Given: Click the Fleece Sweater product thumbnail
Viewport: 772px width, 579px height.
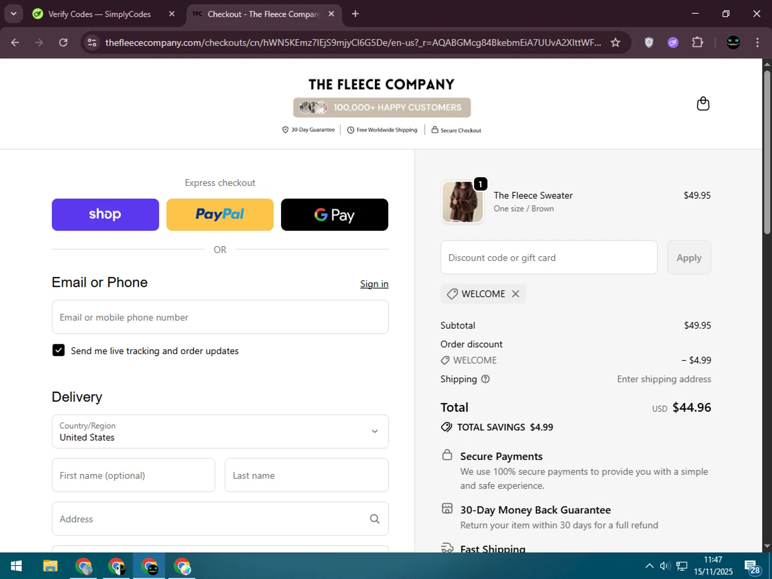Looking at the screenshot, I should click(x=463, y=202).
